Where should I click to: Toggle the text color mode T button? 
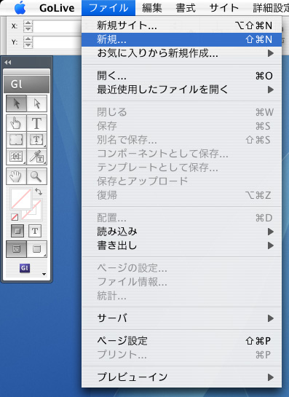pyautogui.click(x=35, y=231)
